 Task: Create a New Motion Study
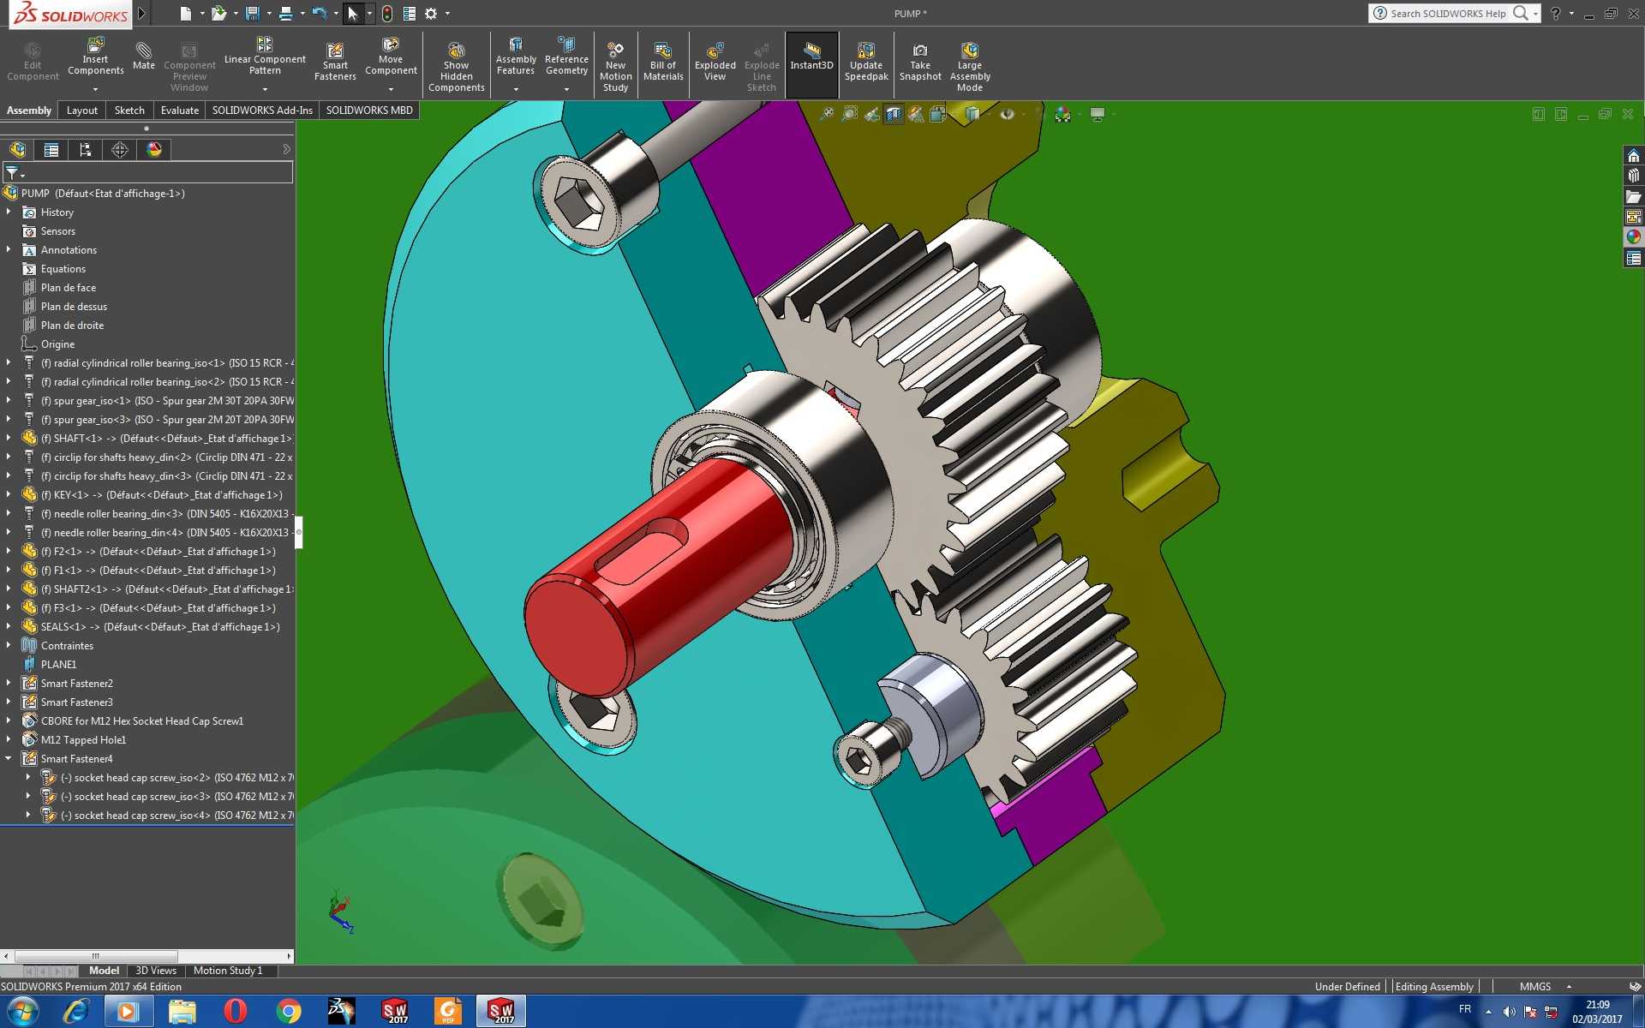coord(615,67)
